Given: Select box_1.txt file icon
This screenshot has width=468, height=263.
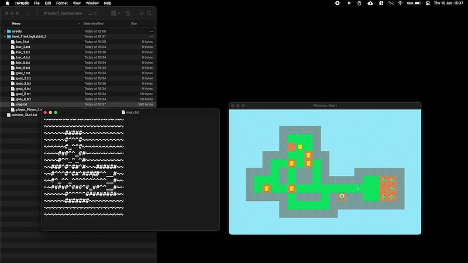Looking at the screenshot, I should (x=13, y=41).
